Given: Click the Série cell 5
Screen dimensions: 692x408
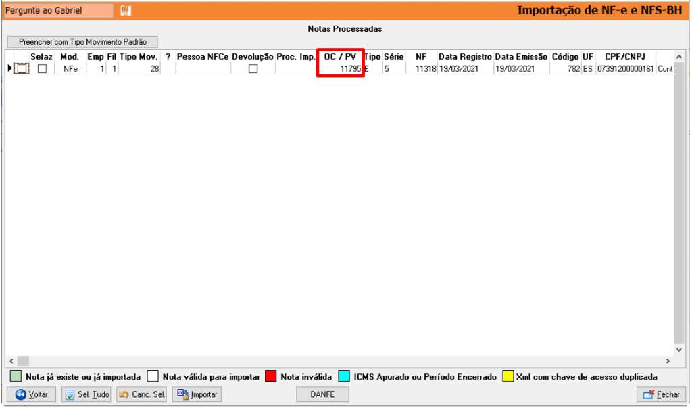Looking at the screenshot, I should (x=394, y=69).
